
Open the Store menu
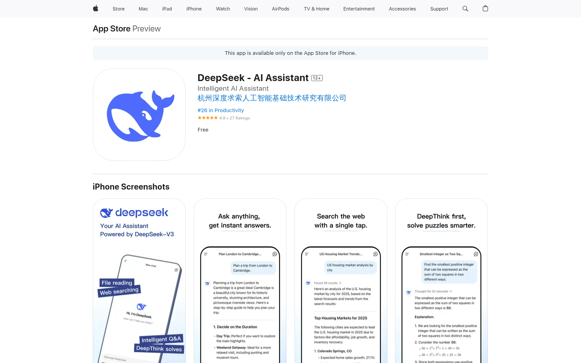(x=119, y=9)
